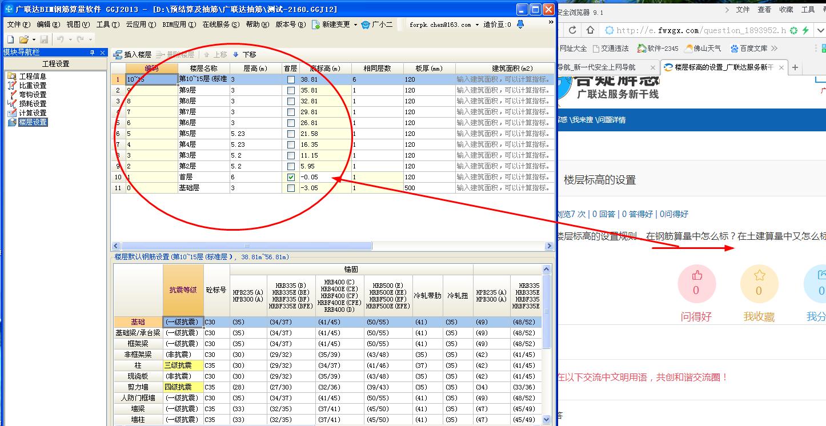
Task: Click 下移 move down button
Action: pos(244,55)
